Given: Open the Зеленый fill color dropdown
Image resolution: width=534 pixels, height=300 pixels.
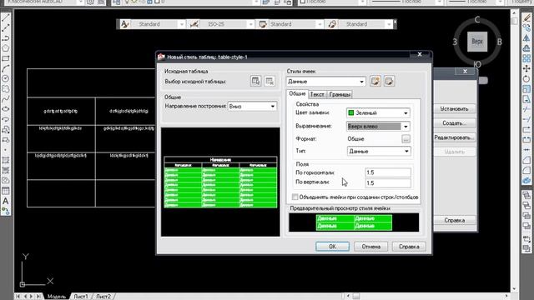Looking at the screenshot, I should [378, 113].
